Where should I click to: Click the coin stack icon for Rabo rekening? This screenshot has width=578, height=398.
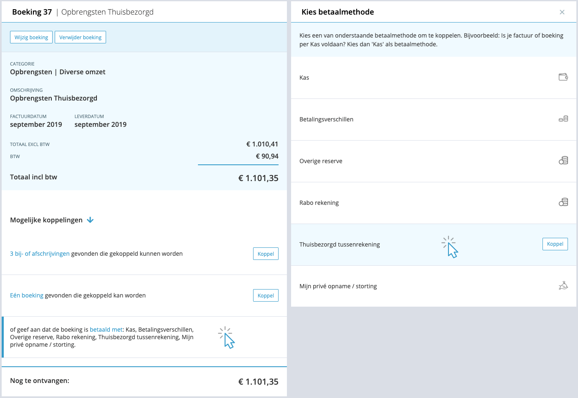pos(563,202)
